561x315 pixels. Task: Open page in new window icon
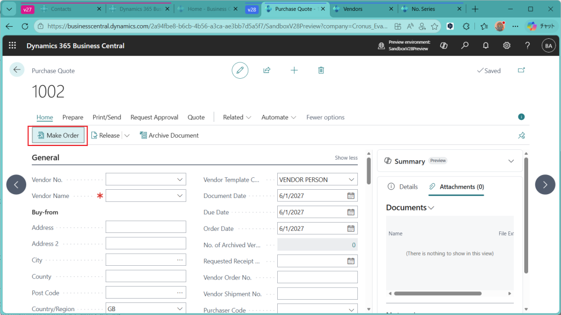click(521, 71)
